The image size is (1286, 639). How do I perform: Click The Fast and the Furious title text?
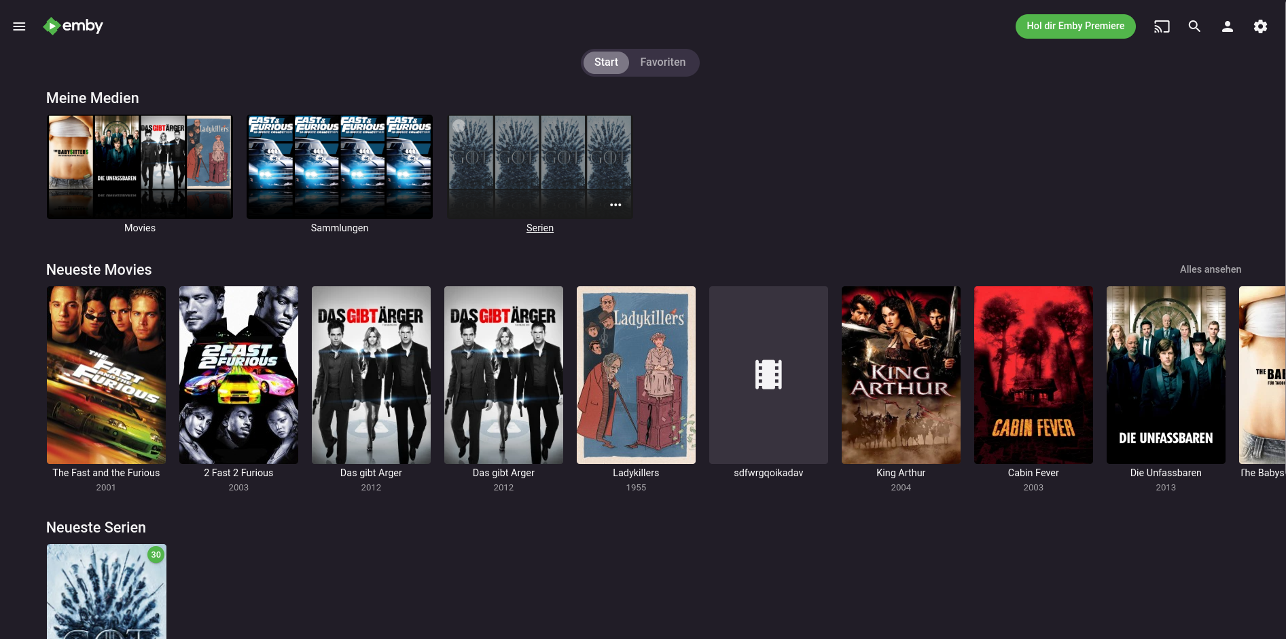click(x=106, y=473)
